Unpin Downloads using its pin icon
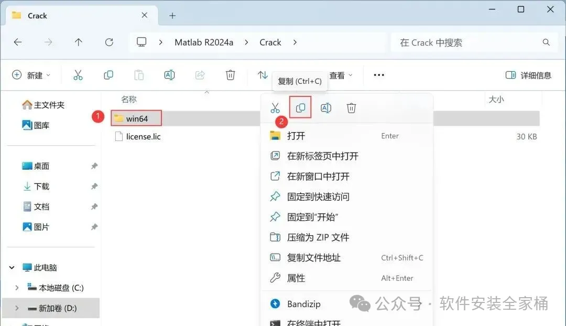Screen dimensions: 566x326 (x=94, y=186)
